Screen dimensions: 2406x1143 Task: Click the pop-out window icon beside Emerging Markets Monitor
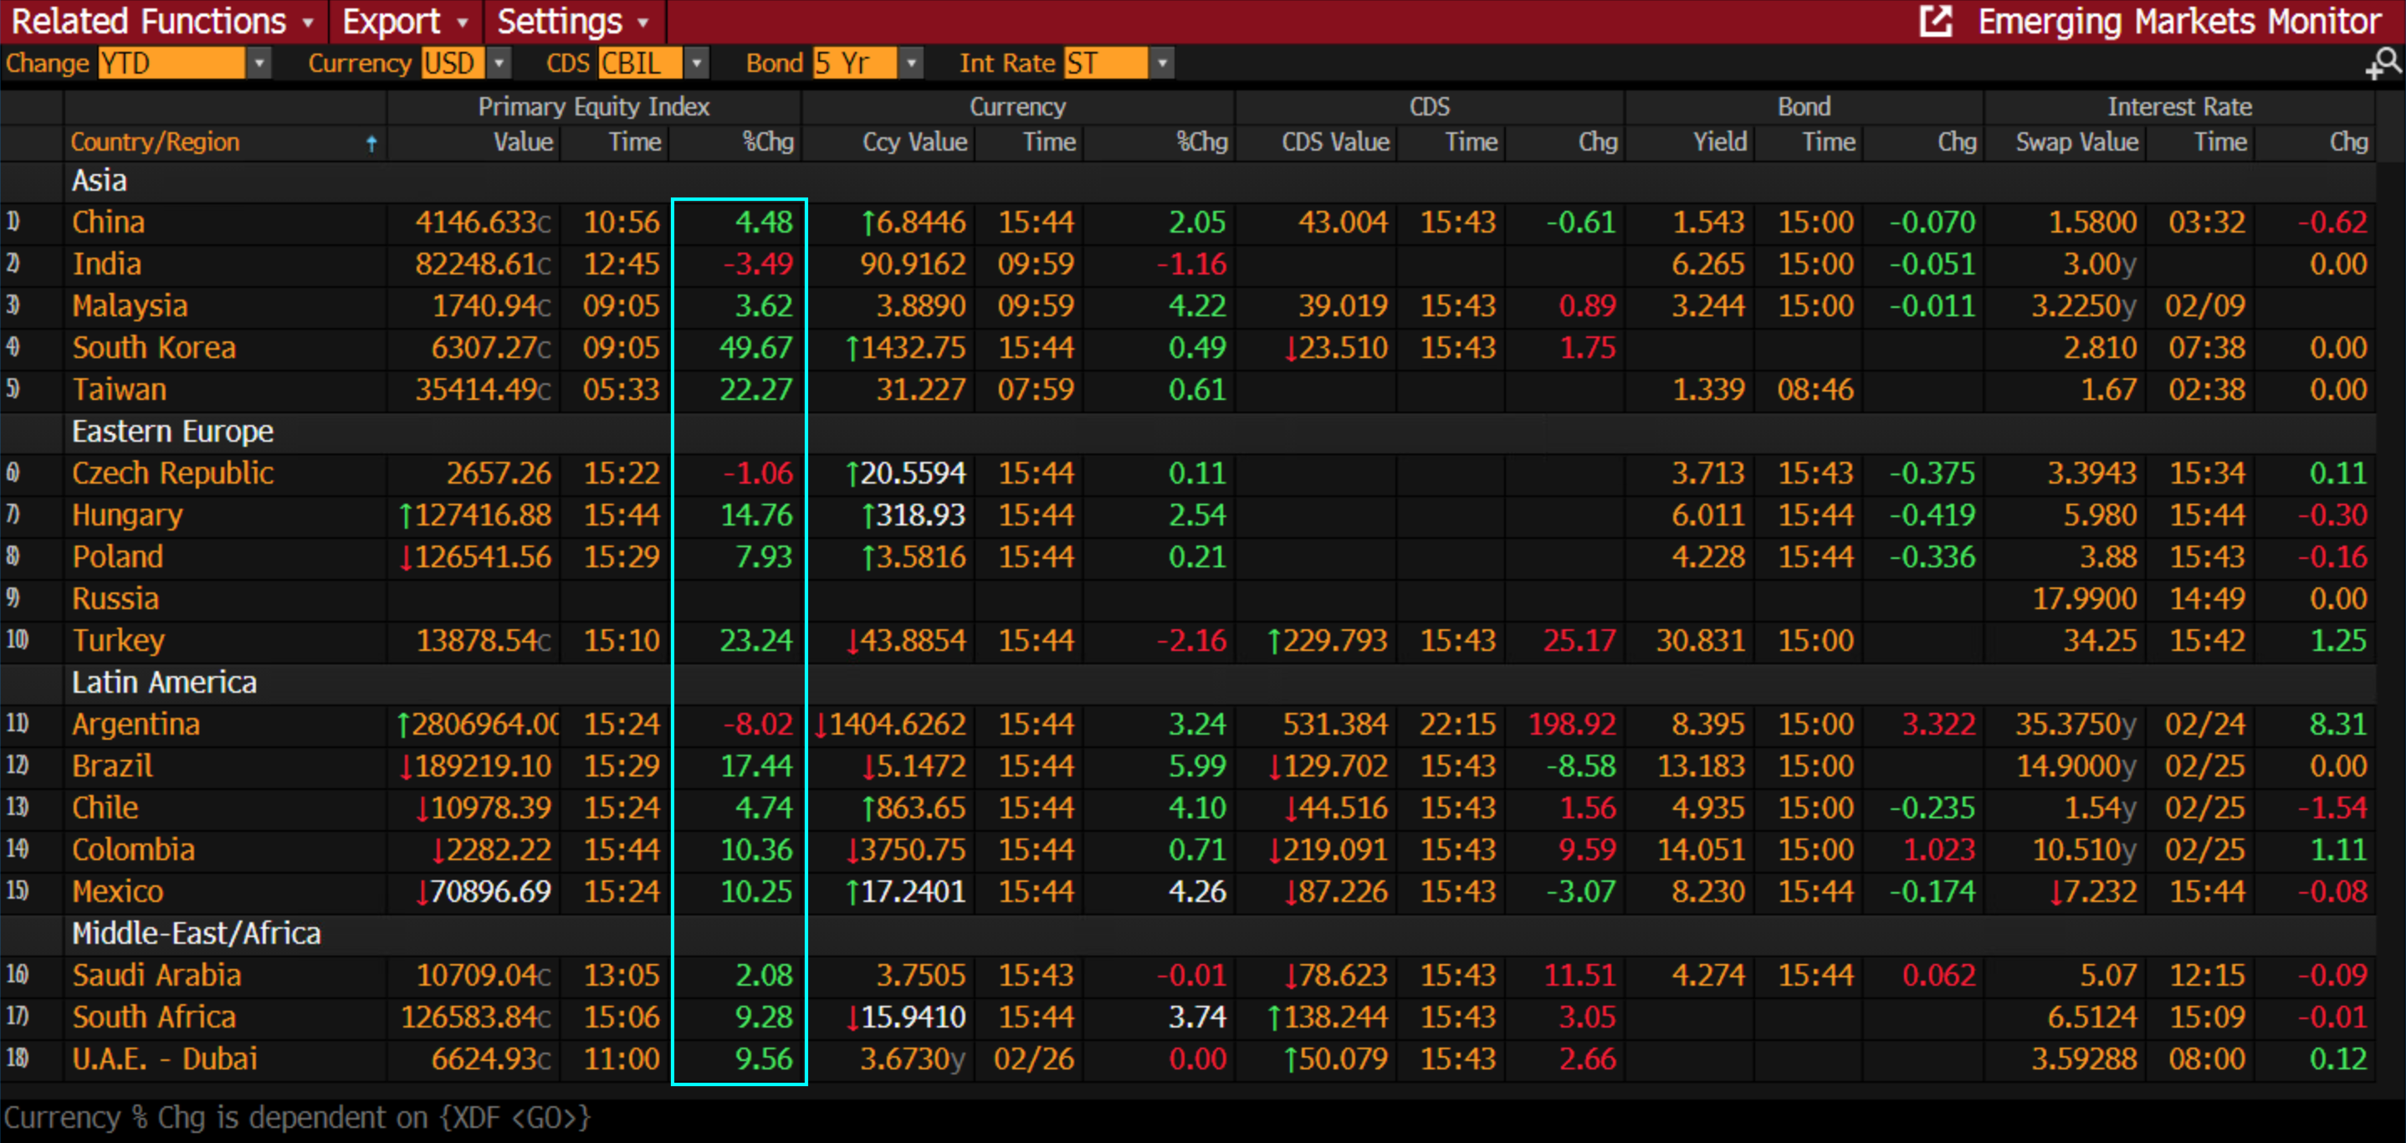coord(1935,21)
